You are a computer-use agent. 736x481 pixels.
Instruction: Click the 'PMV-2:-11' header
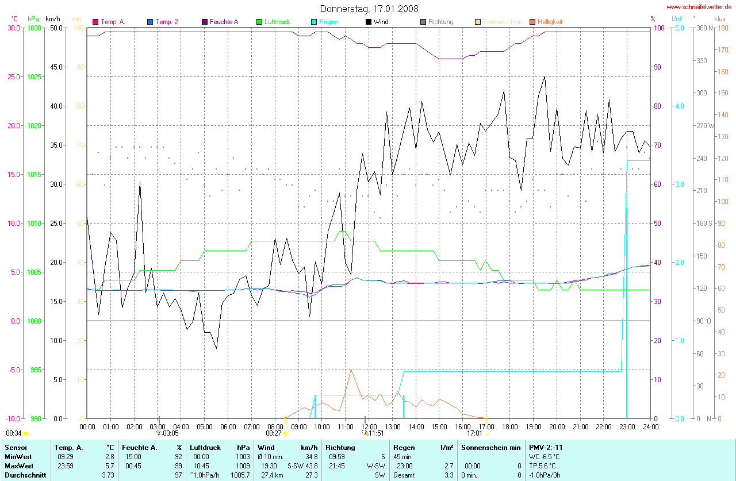pyautogui.click(x=546, y=447)
